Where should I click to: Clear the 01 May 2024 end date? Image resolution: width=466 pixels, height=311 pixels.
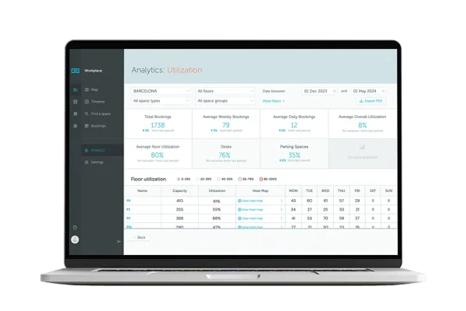click(x=384, y=92)
